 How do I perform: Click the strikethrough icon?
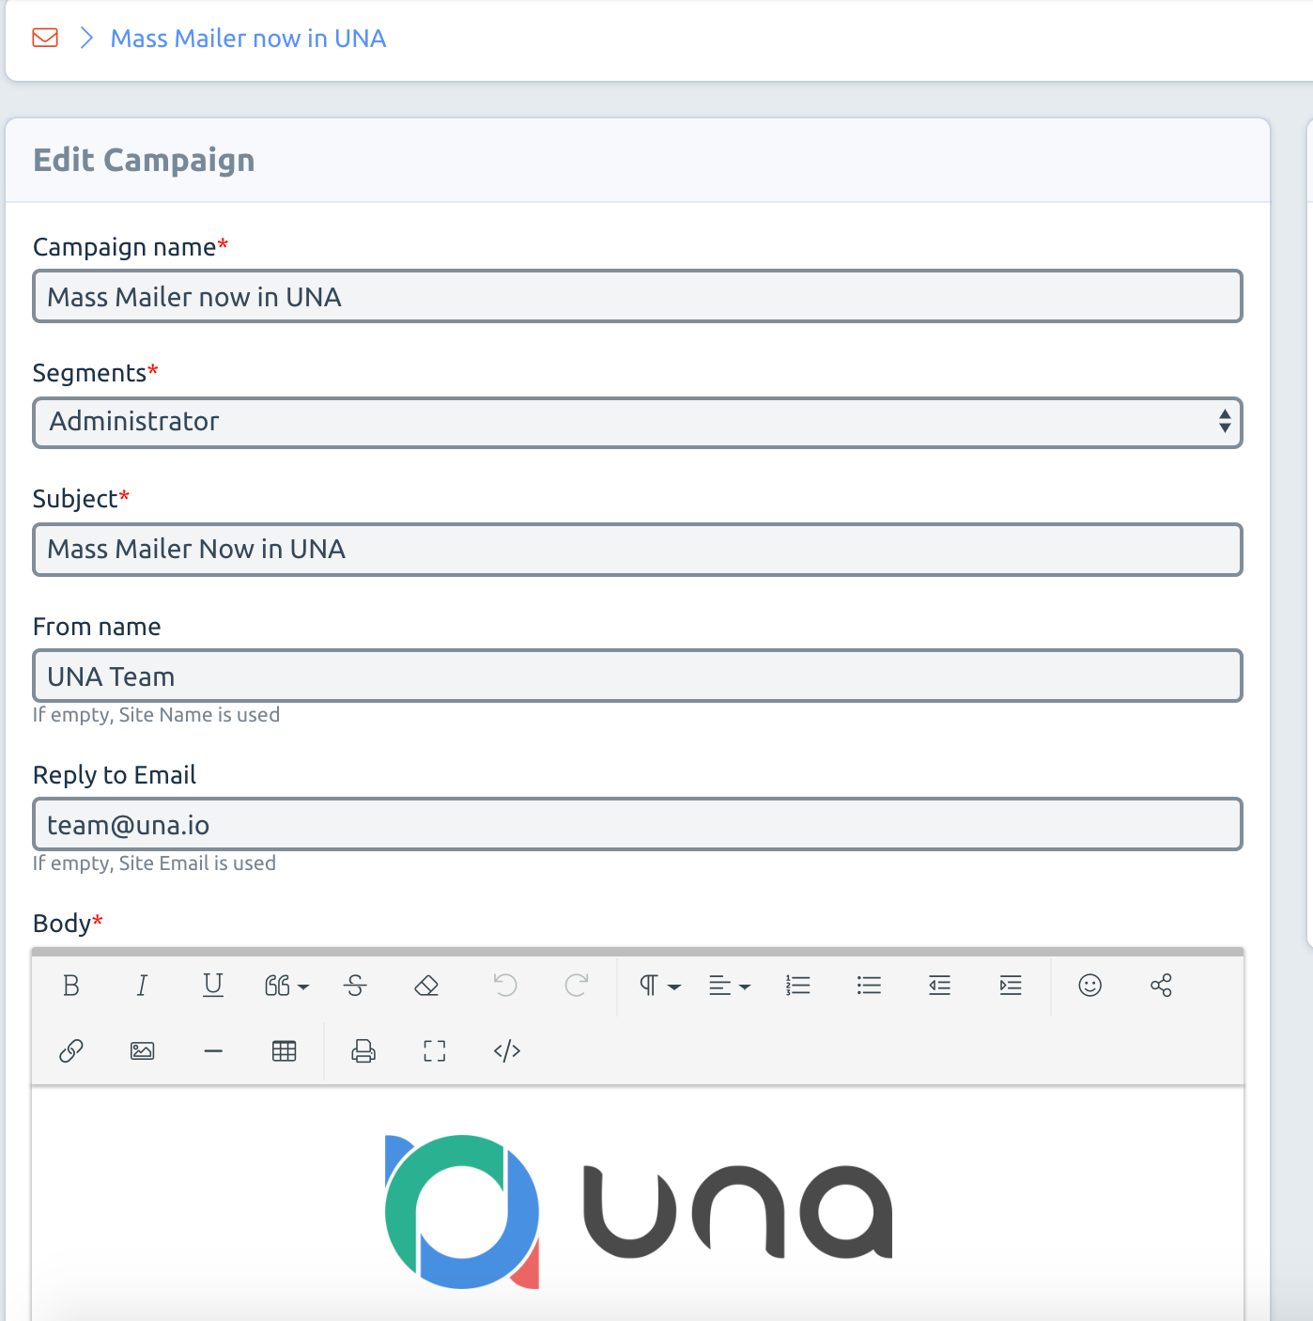click(355, 985)
